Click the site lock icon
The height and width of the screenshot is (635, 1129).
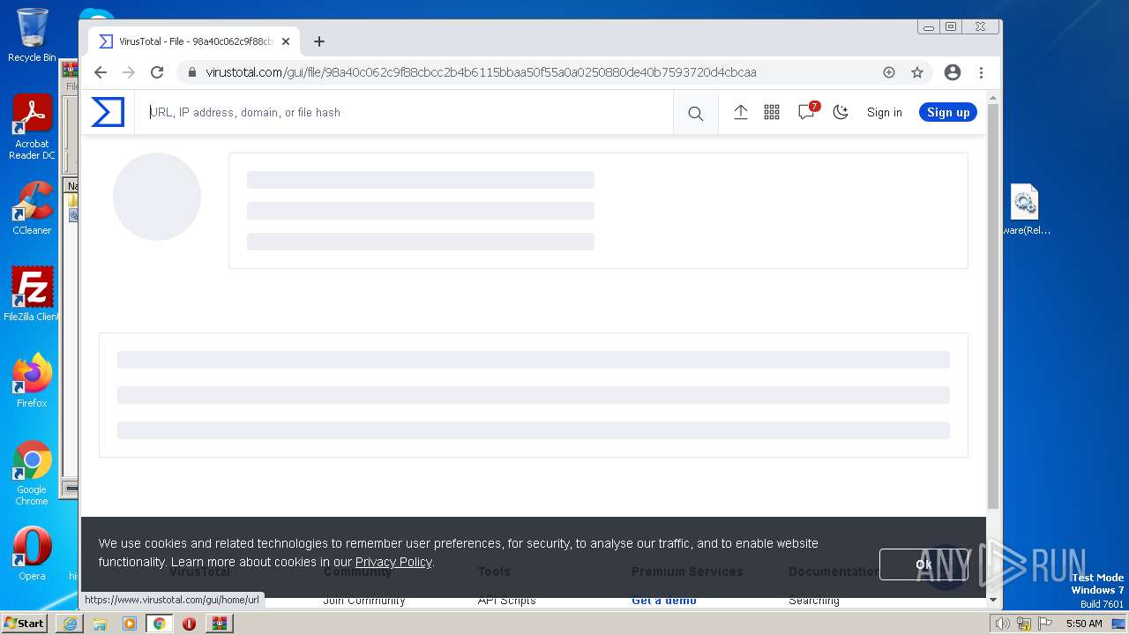coord(191,72)
